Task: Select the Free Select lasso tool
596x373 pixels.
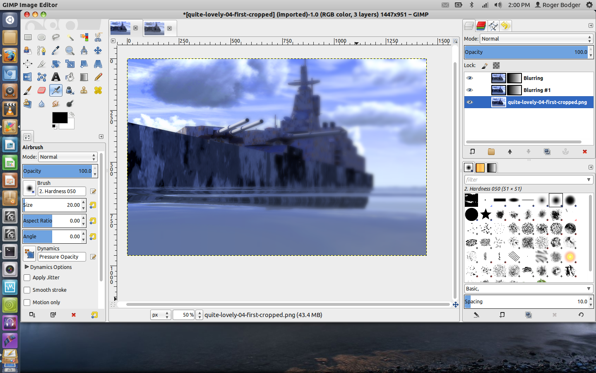Action: (56, 37)
